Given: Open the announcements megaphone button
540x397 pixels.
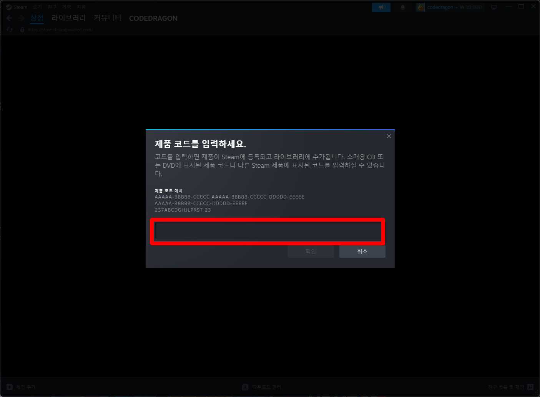Looking at the screenshot, I should point(381,7).
